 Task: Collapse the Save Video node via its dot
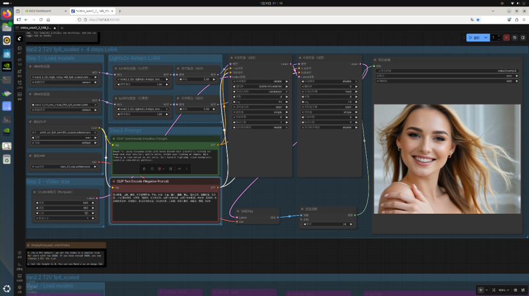(x=376, y=60)
